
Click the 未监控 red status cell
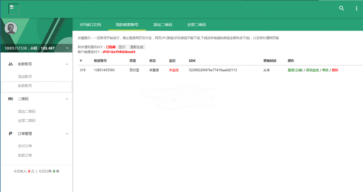pyautogui.click(x=174, y=70)
